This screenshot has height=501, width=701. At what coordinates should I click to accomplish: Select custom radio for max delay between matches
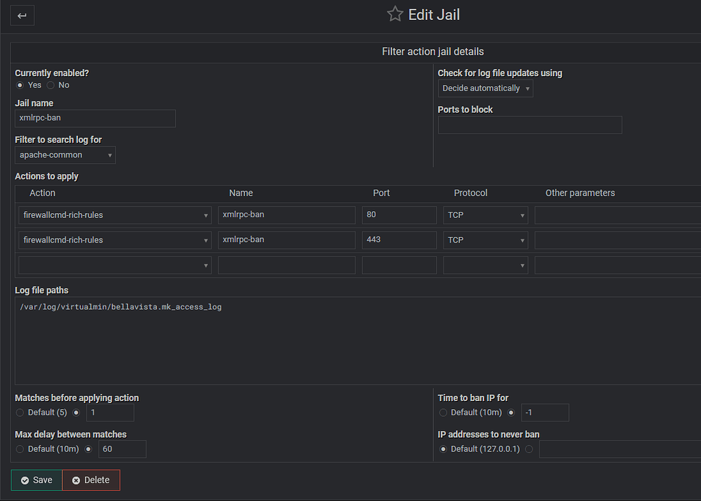point(88,449)
